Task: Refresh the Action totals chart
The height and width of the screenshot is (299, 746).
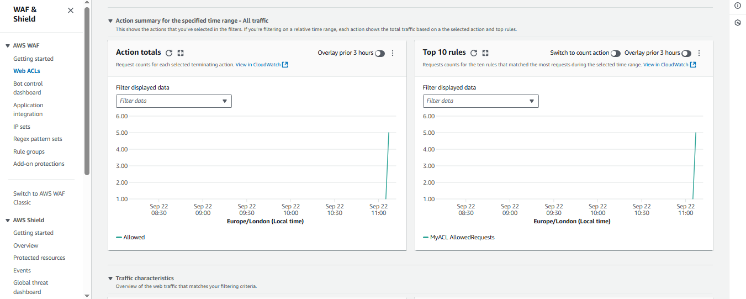Action: (x=169, y=53)
